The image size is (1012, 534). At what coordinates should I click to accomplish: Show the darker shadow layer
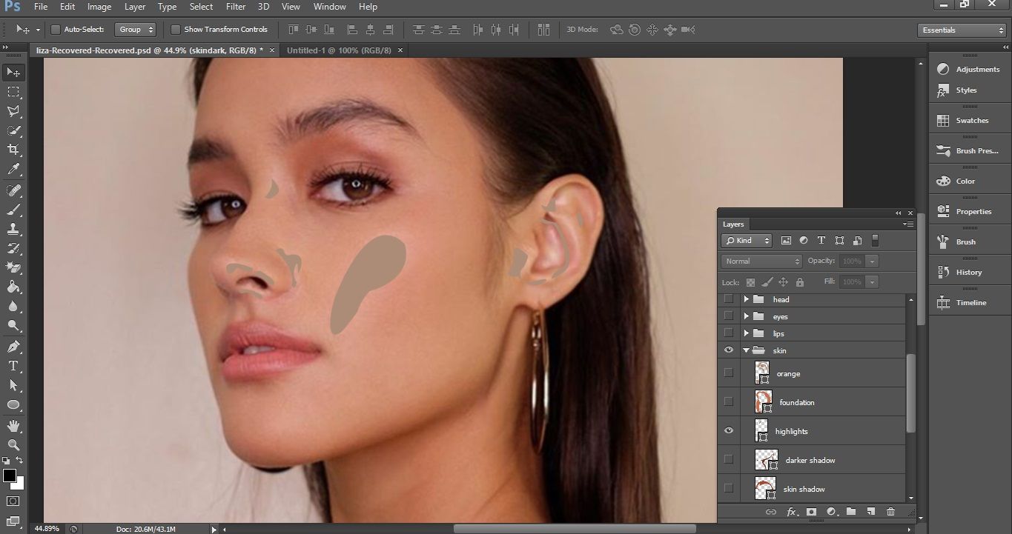729,459
